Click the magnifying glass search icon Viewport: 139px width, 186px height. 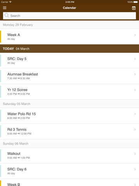7,15
